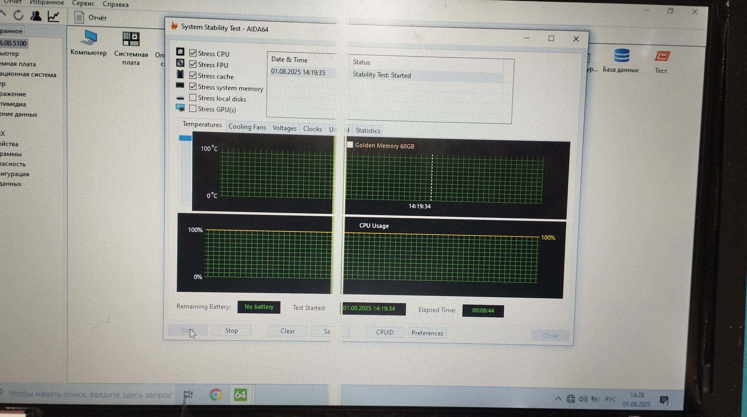Switch to the Cooling Fans tab
This screenshot has height=417, width=747.
click(x=247, y=127)
